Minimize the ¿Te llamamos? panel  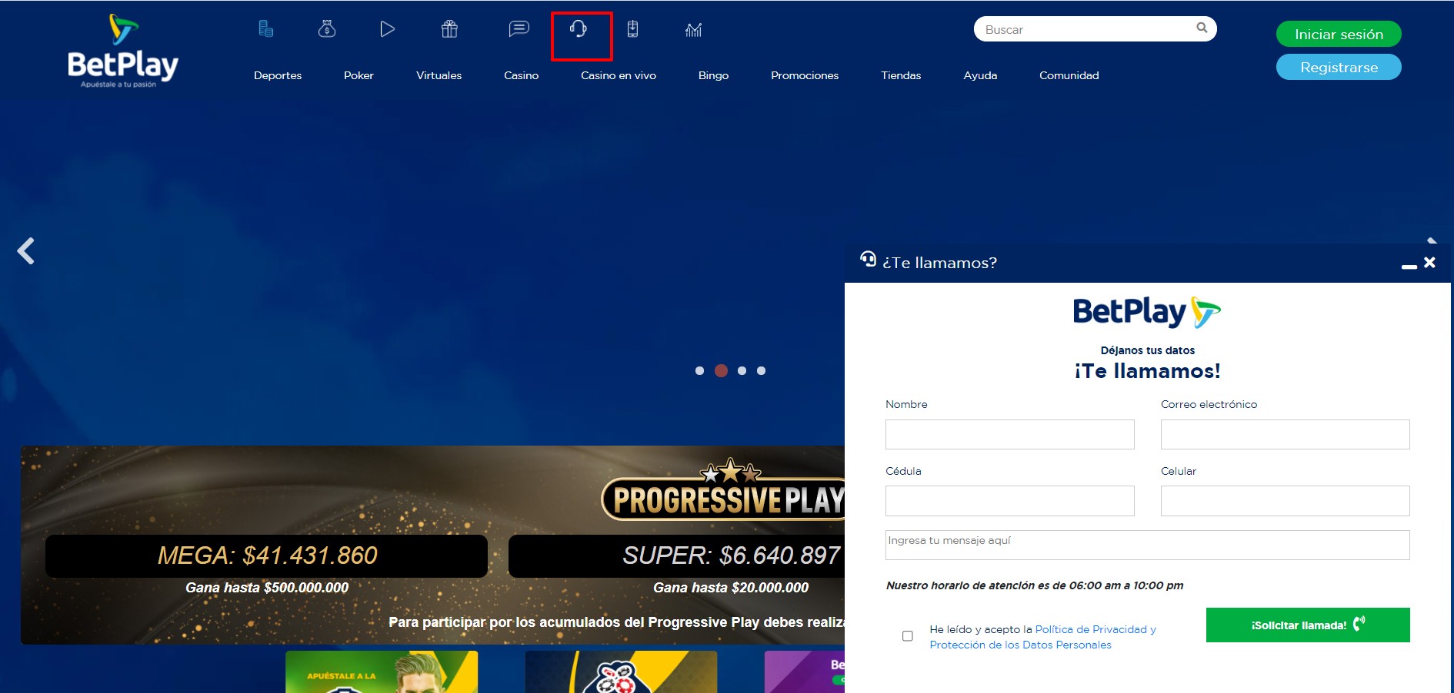[x=1409, y=267]
